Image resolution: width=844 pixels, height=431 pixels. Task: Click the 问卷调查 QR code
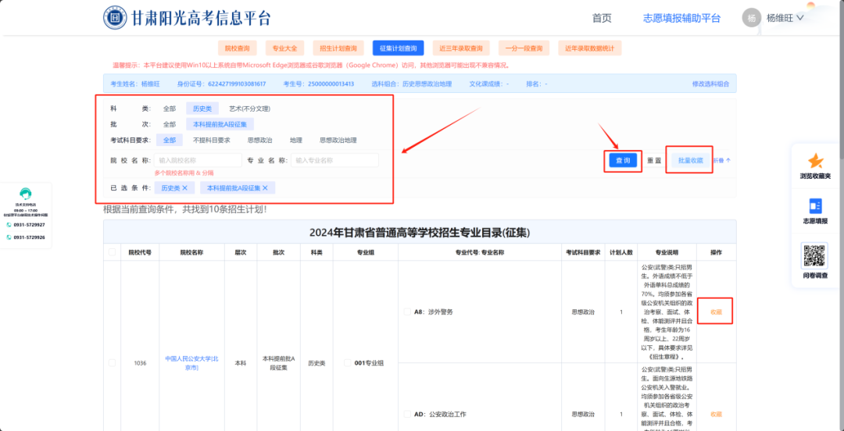815,255
